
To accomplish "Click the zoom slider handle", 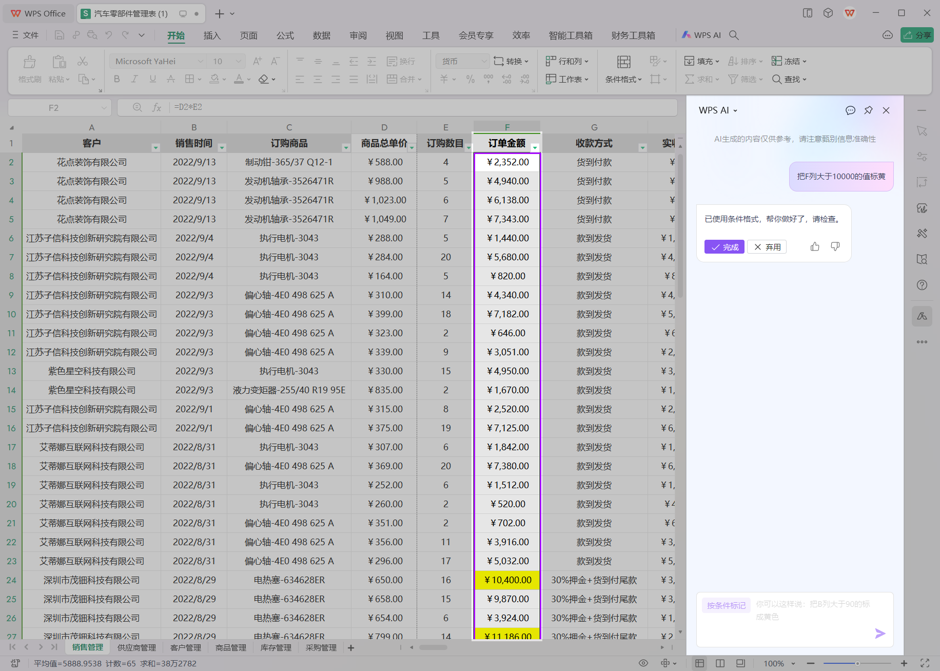I will point(857,663).
